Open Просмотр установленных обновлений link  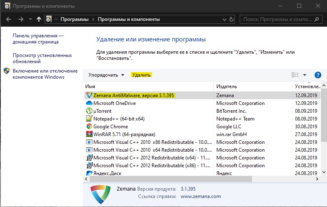[42, 59]
